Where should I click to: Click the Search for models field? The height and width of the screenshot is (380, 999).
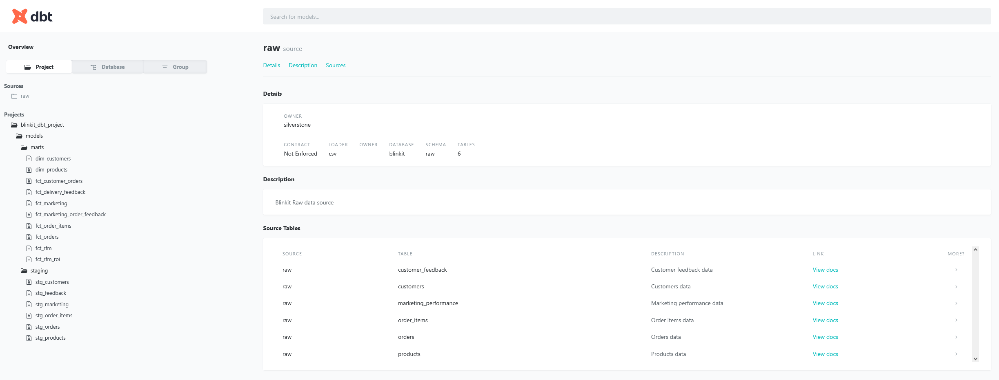point(627,17)
